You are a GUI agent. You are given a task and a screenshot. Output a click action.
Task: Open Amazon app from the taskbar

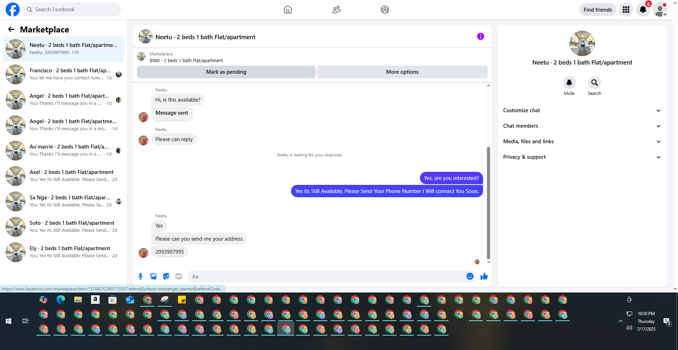(x=95, y=300)
